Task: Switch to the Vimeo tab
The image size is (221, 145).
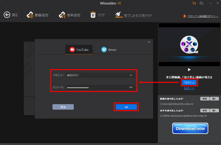Action: [x=109, y=50]
